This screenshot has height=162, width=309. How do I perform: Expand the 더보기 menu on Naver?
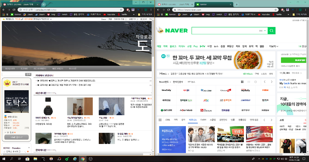tap(274, 46)
